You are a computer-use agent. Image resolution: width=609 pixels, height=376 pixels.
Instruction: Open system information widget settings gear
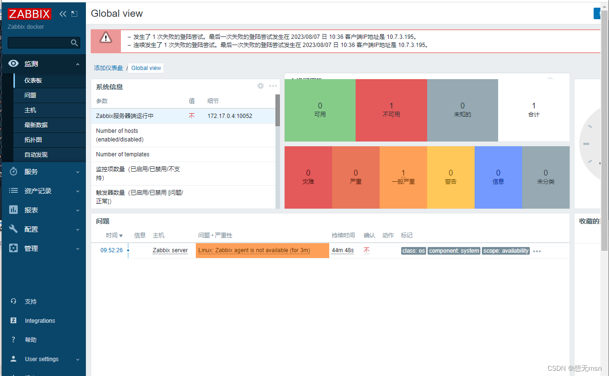tap(260, 86)
